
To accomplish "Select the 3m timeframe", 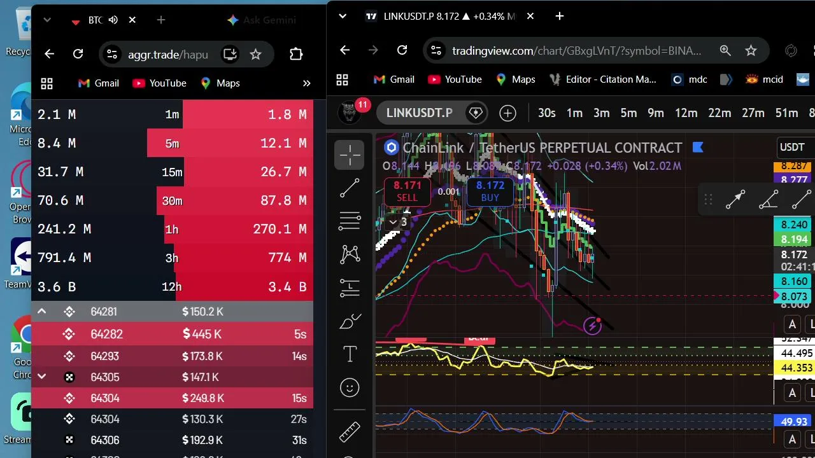I will pos(602,113).
